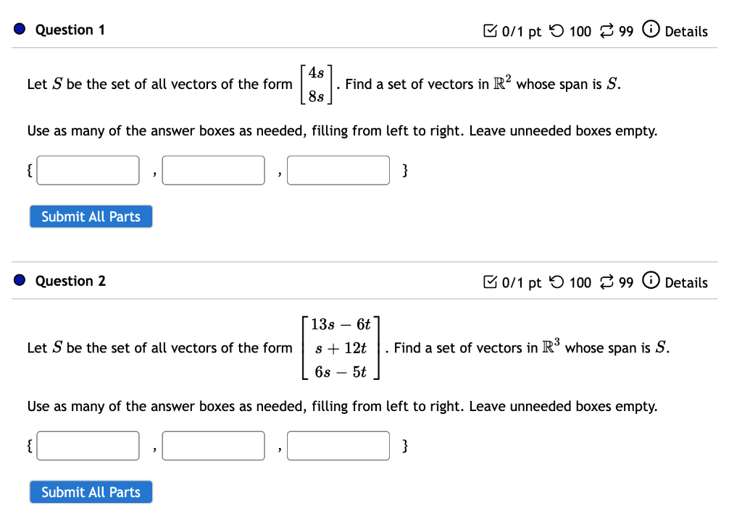
Task: Click the reroll arrows icon showing 99 versions
Action: (606, 30)
